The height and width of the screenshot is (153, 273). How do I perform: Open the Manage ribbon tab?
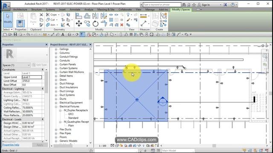(x=150, y=9)
